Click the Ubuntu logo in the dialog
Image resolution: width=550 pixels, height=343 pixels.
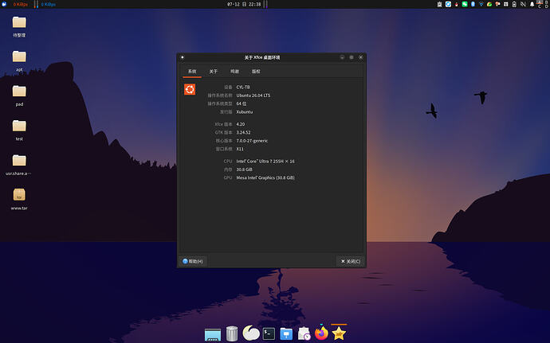click(x=190, y=89)
